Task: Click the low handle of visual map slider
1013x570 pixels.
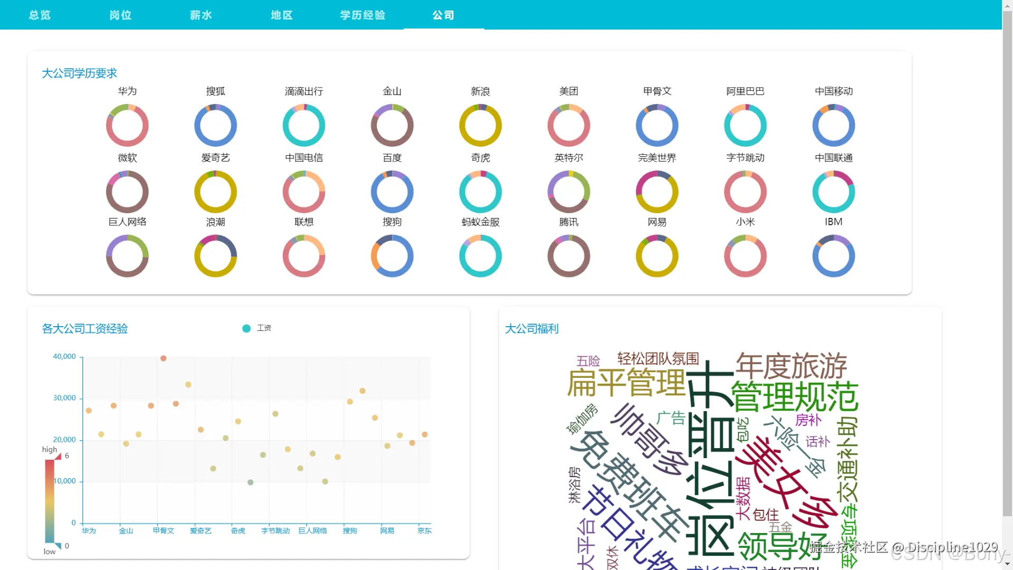Action: click(x=58, y=546)
